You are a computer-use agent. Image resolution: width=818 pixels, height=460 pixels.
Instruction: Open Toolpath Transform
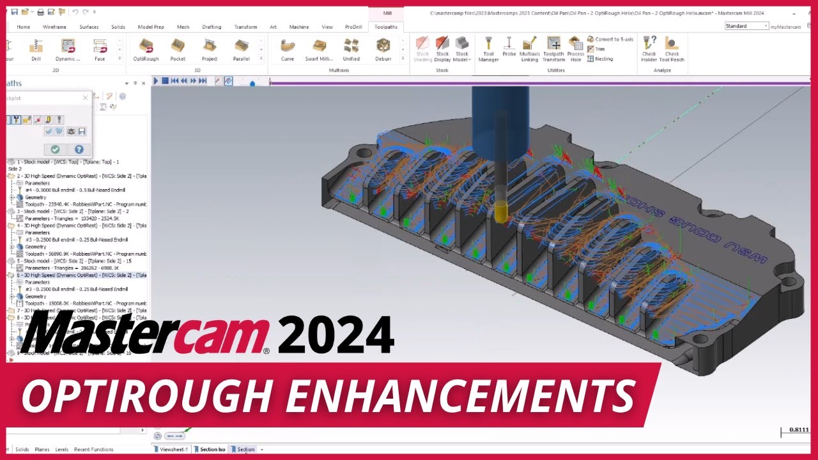[x=553, y=49]
